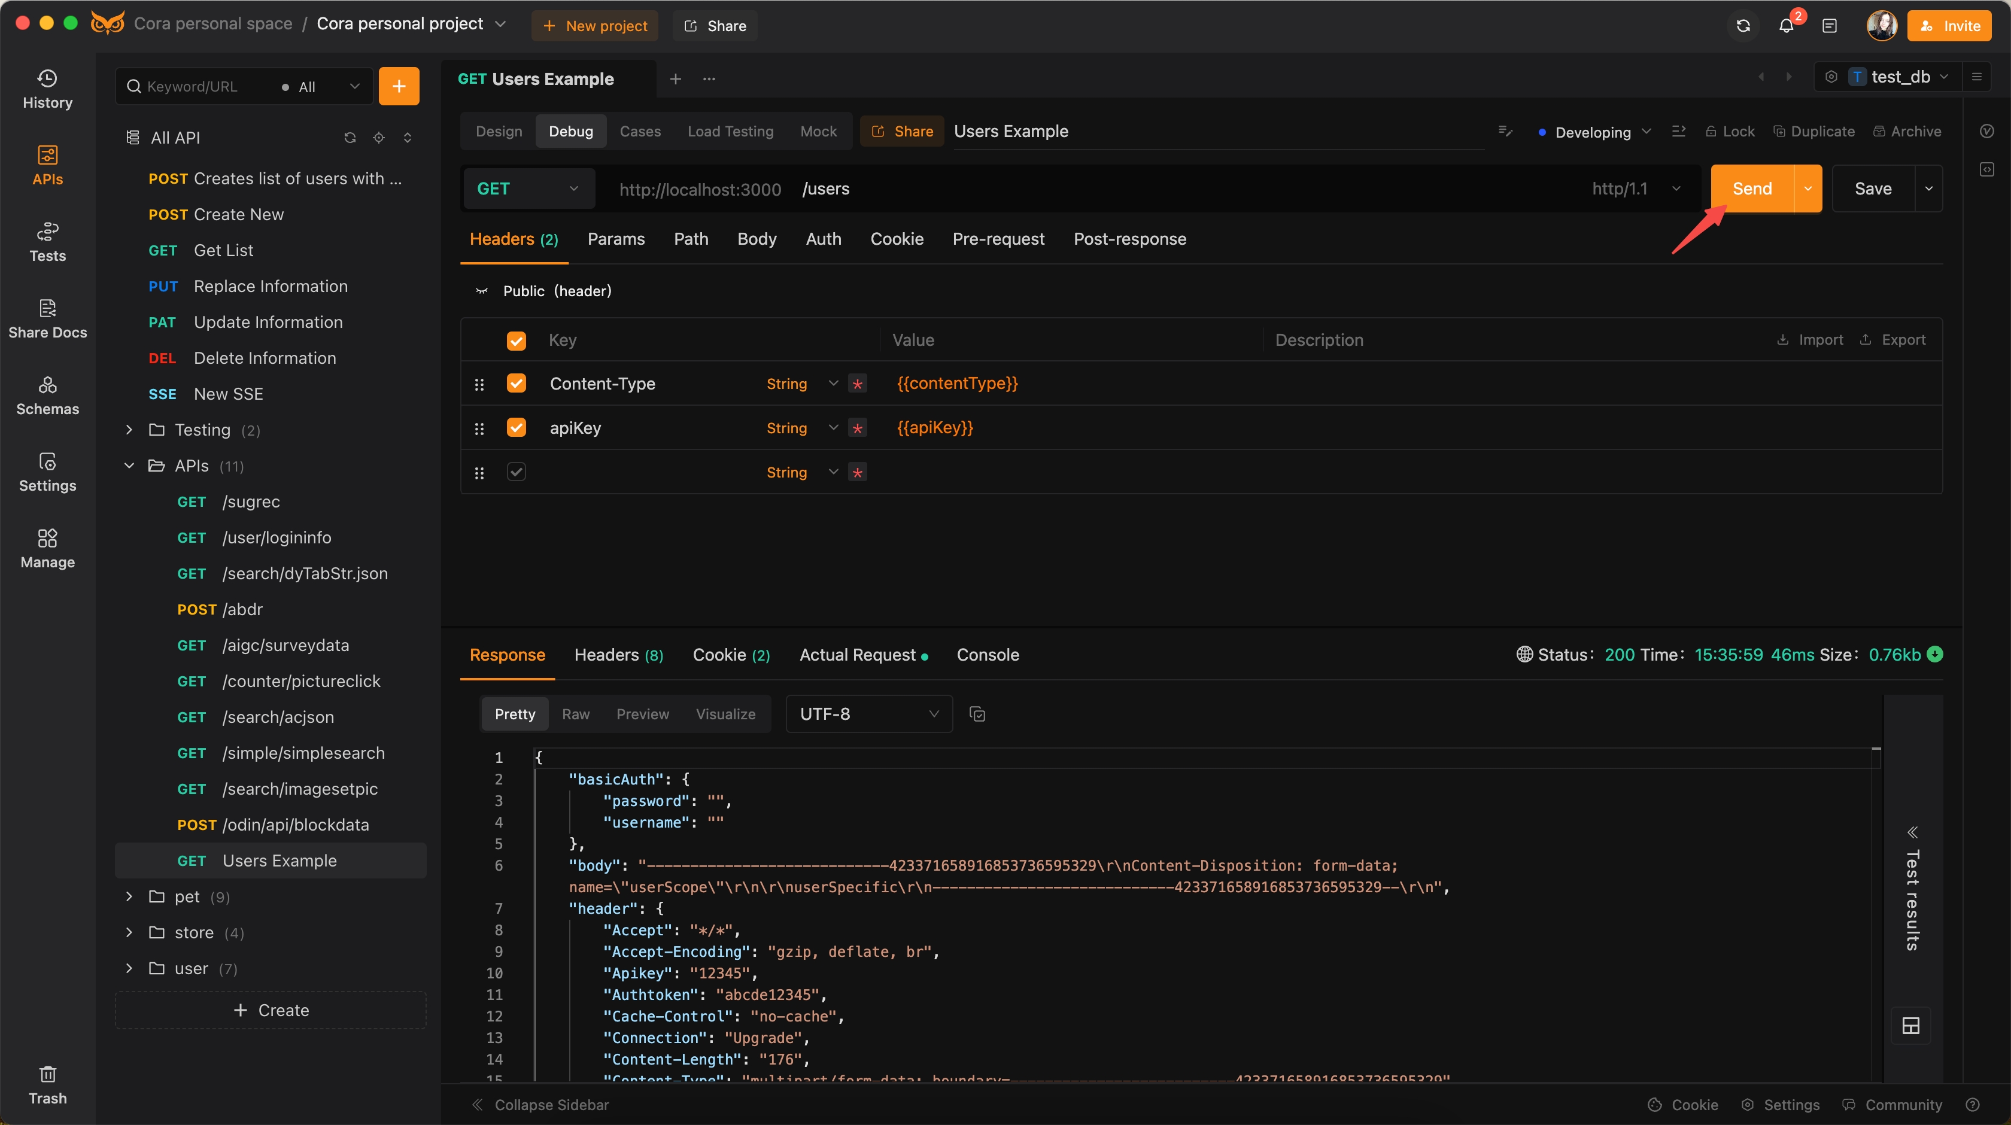Open the Schemas section
2011x1125 pixels.
tap(48, 395)
